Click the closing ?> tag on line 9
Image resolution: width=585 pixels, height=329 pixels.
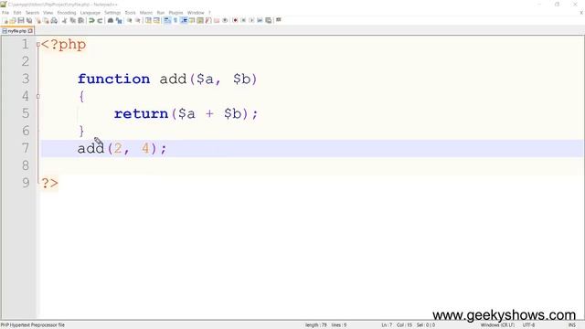click(49, 183)
